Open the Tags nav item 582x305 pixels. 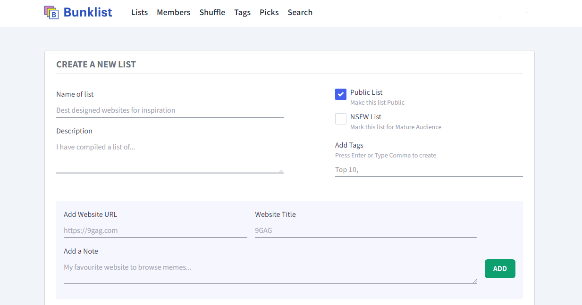click(x=243, y=12)
